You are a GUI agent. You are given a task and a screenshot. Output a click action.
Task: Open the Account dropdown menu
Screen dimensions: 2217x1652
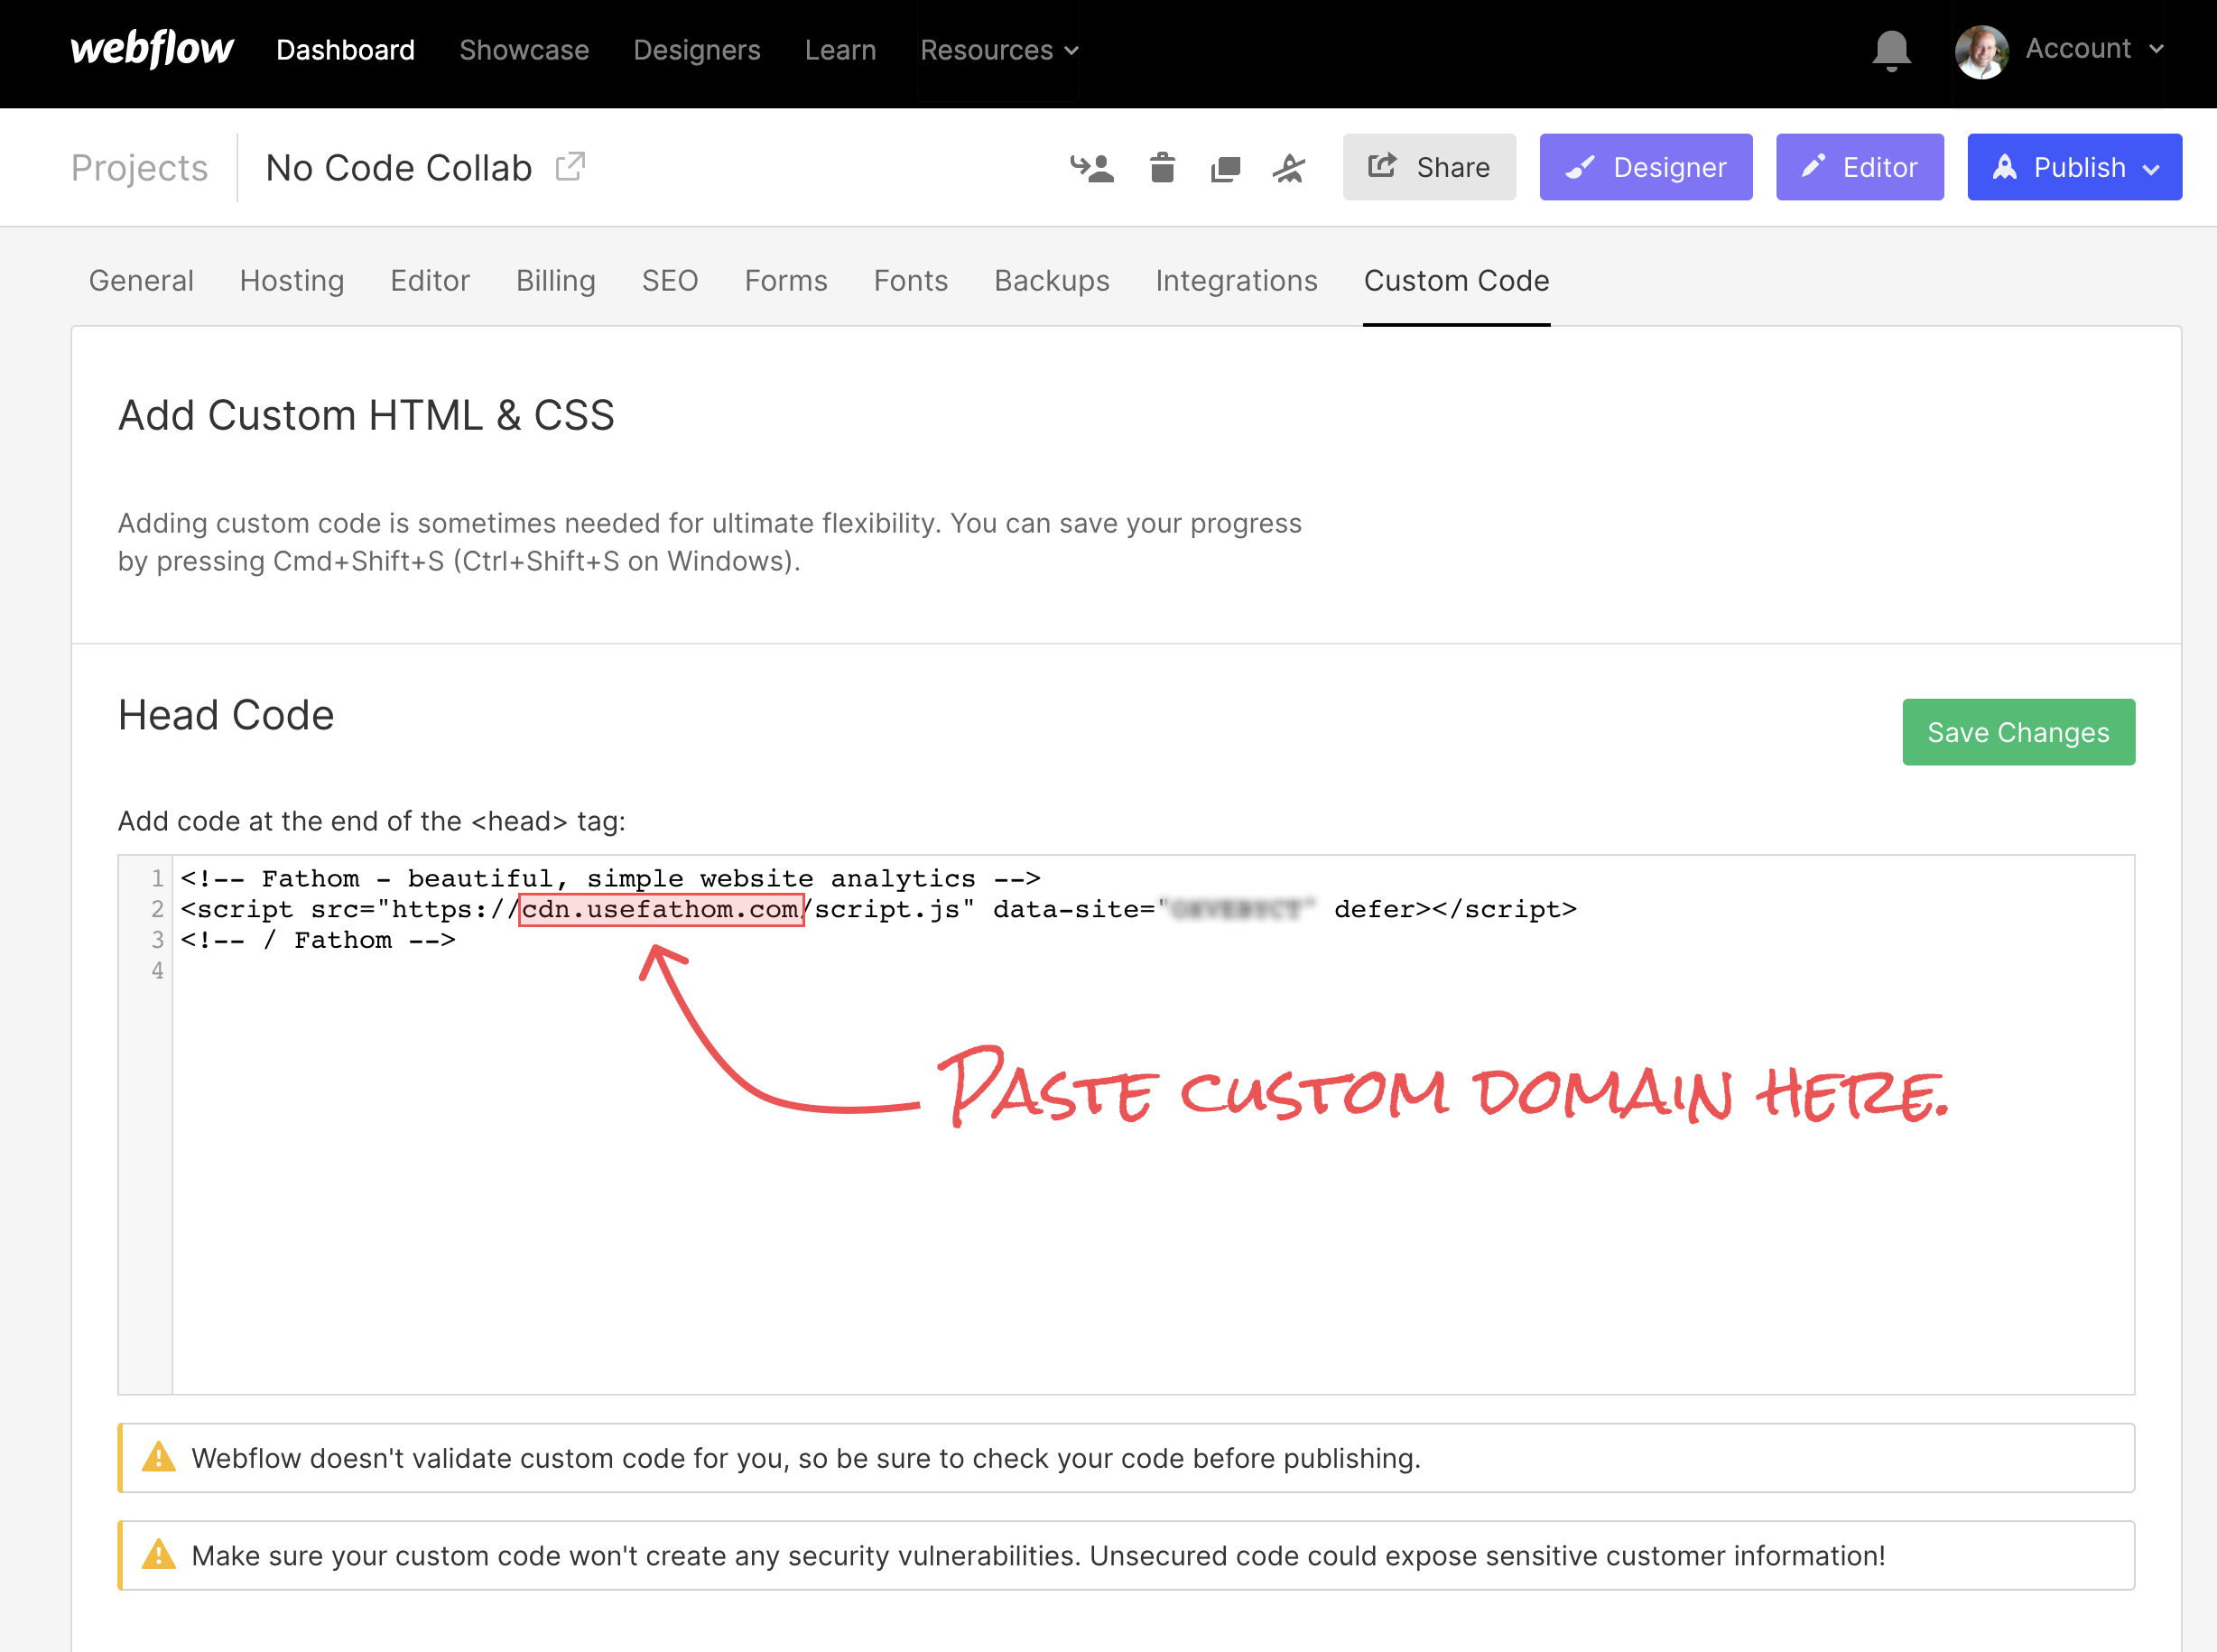coord(2094,49)
